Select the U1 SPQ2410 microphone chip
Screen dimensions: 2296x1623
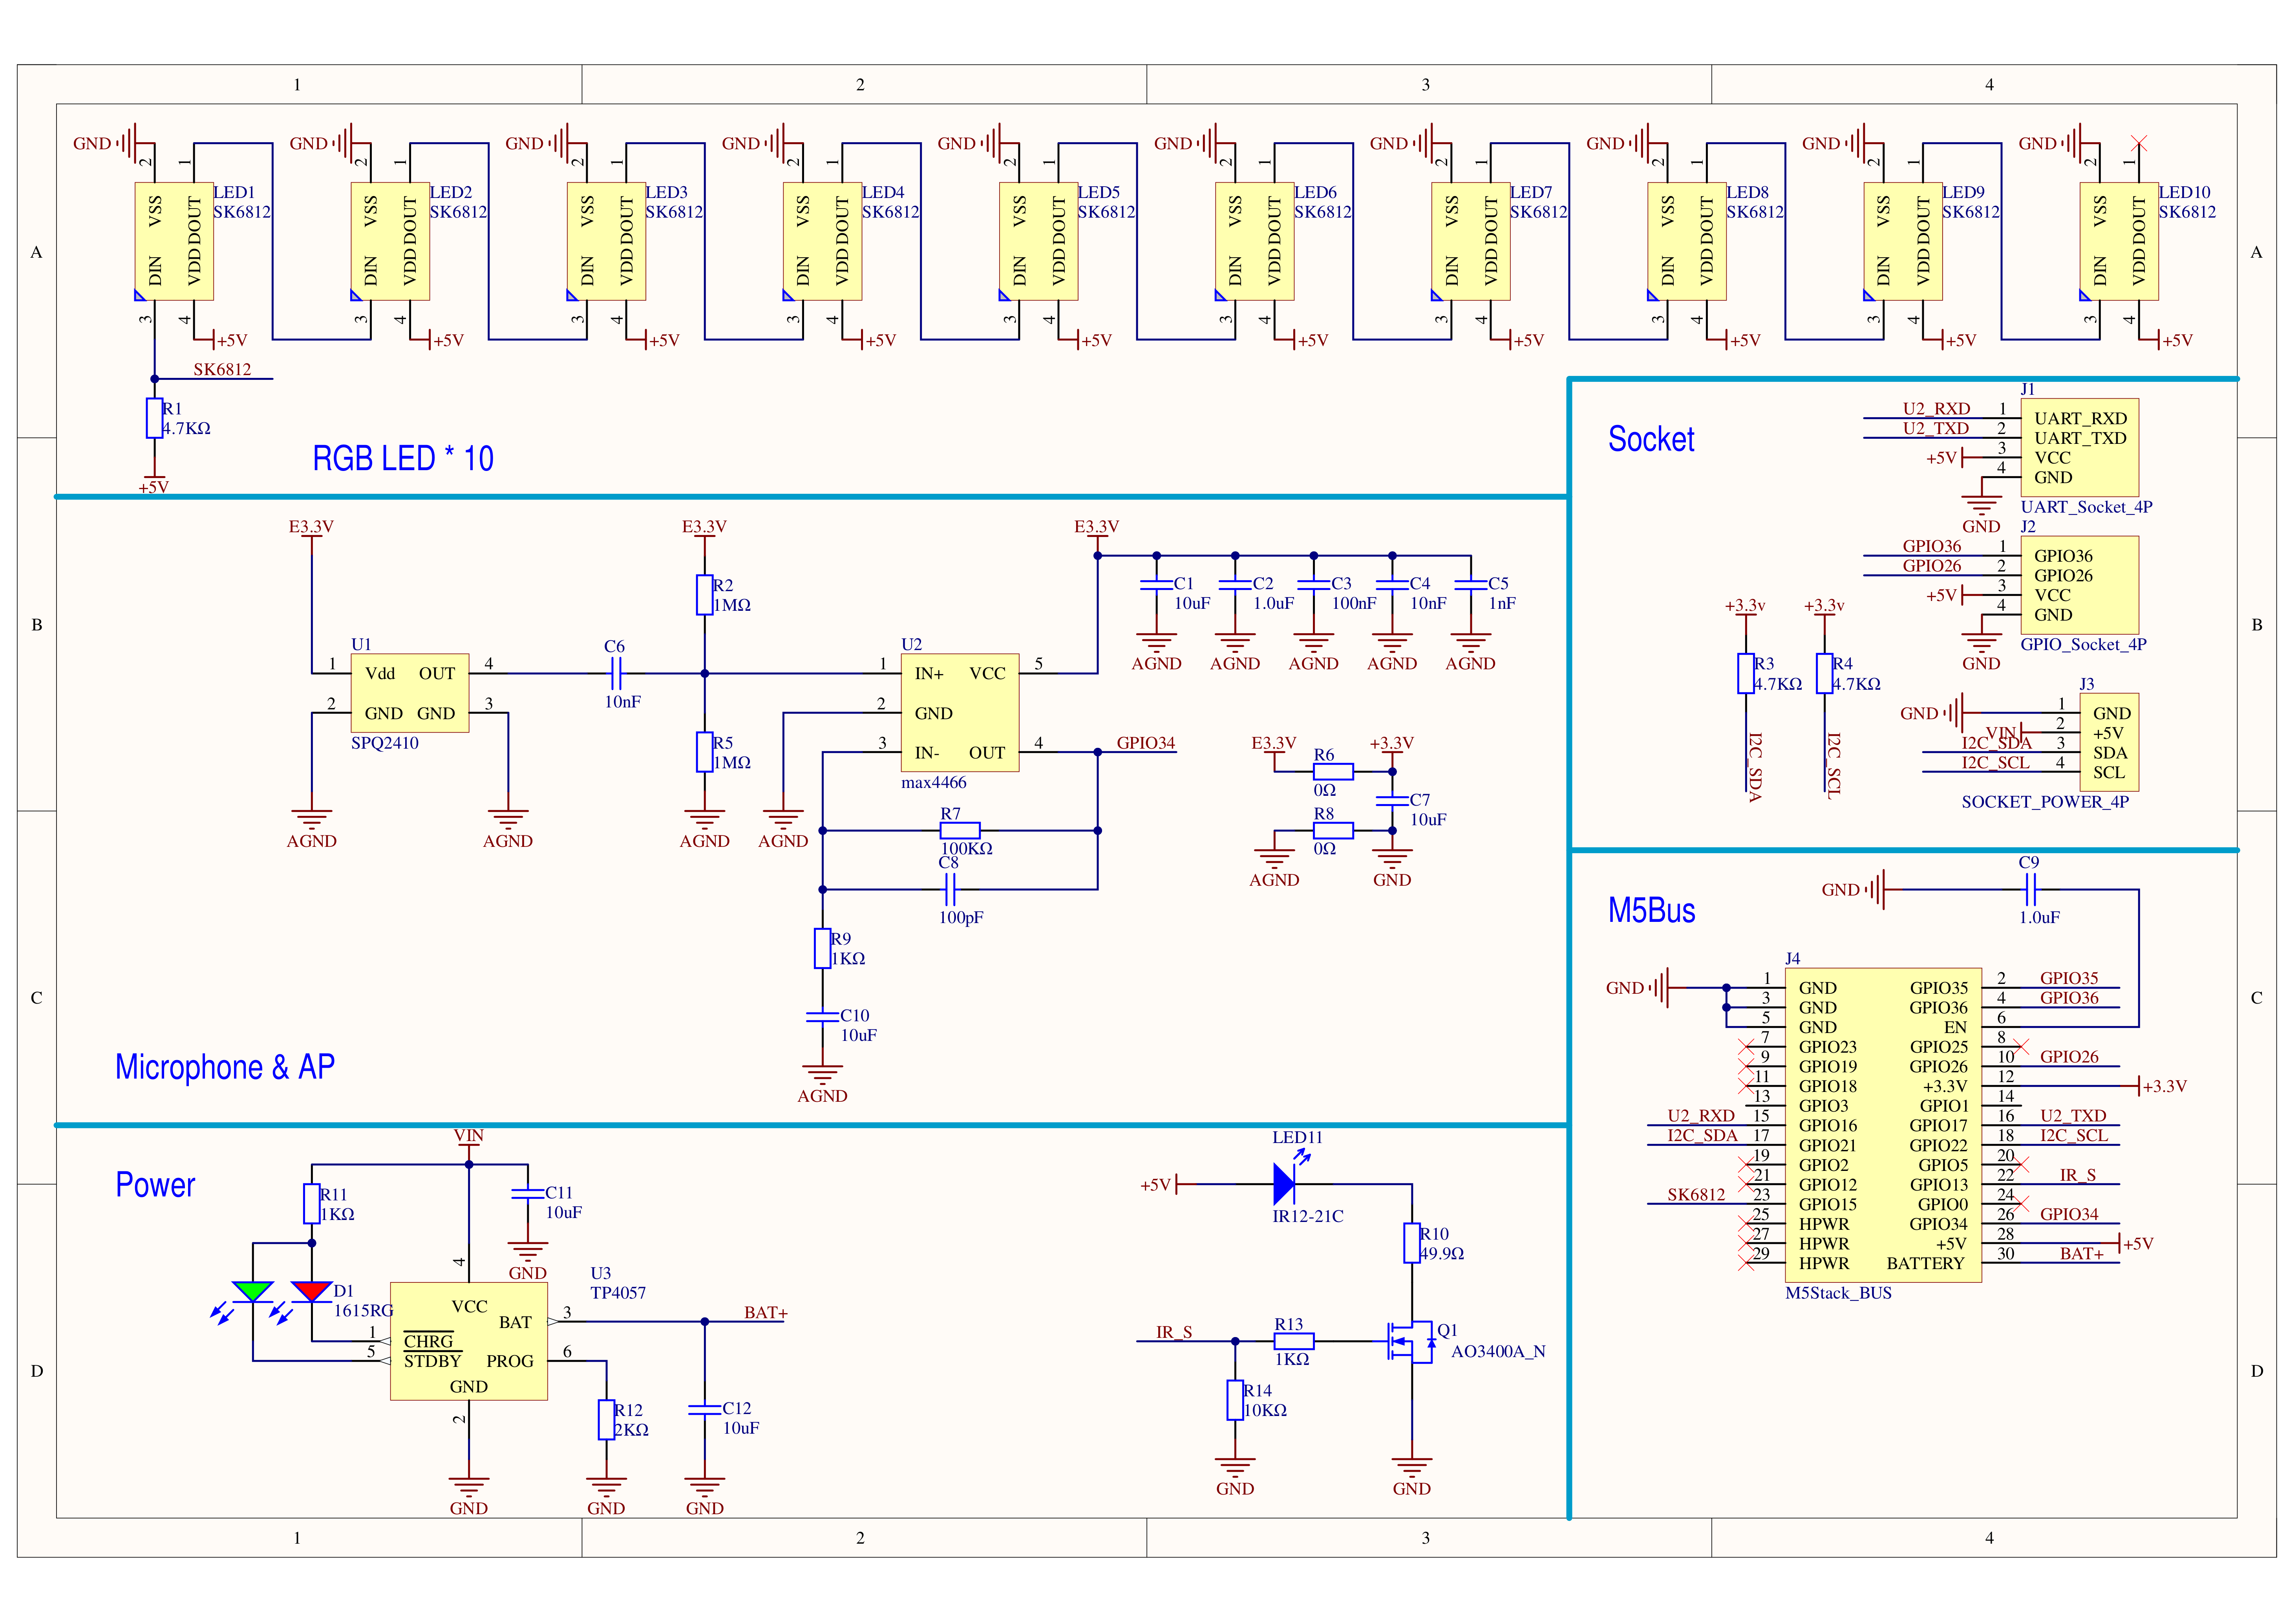click(x=410, y=692)
